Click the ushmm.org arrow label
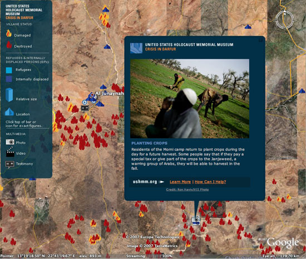The image size is (306, 259). pyautogui.click(x=149, y=182)
